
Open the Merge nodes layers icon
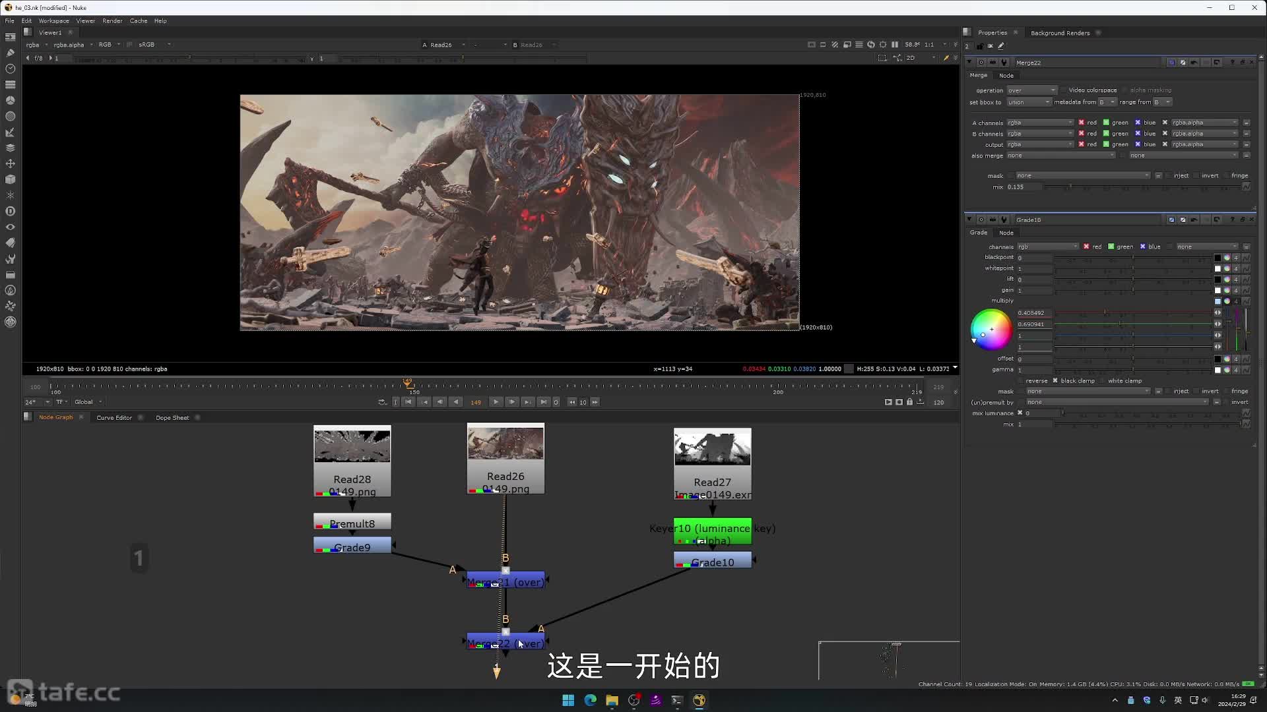(x=10, y=148)
